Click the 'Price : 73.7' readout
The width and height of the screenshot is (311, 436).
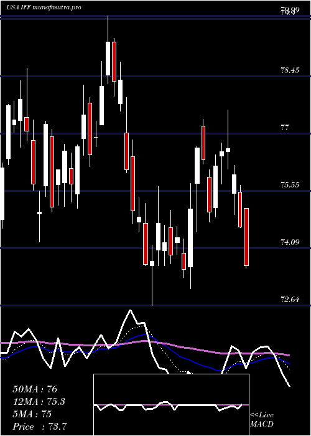[40, 427]
